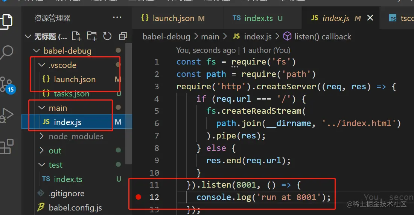
Task: Click the 资源管理器 explorer title
Action: 52,18
